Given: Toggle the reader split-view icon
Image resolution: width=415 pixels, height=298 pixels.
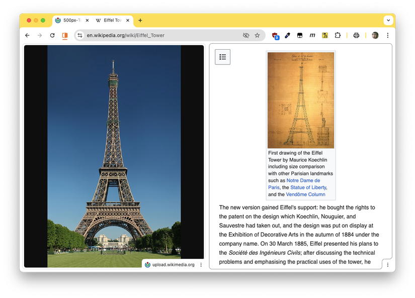Looking at the screenshot, I should pos(64,35).
